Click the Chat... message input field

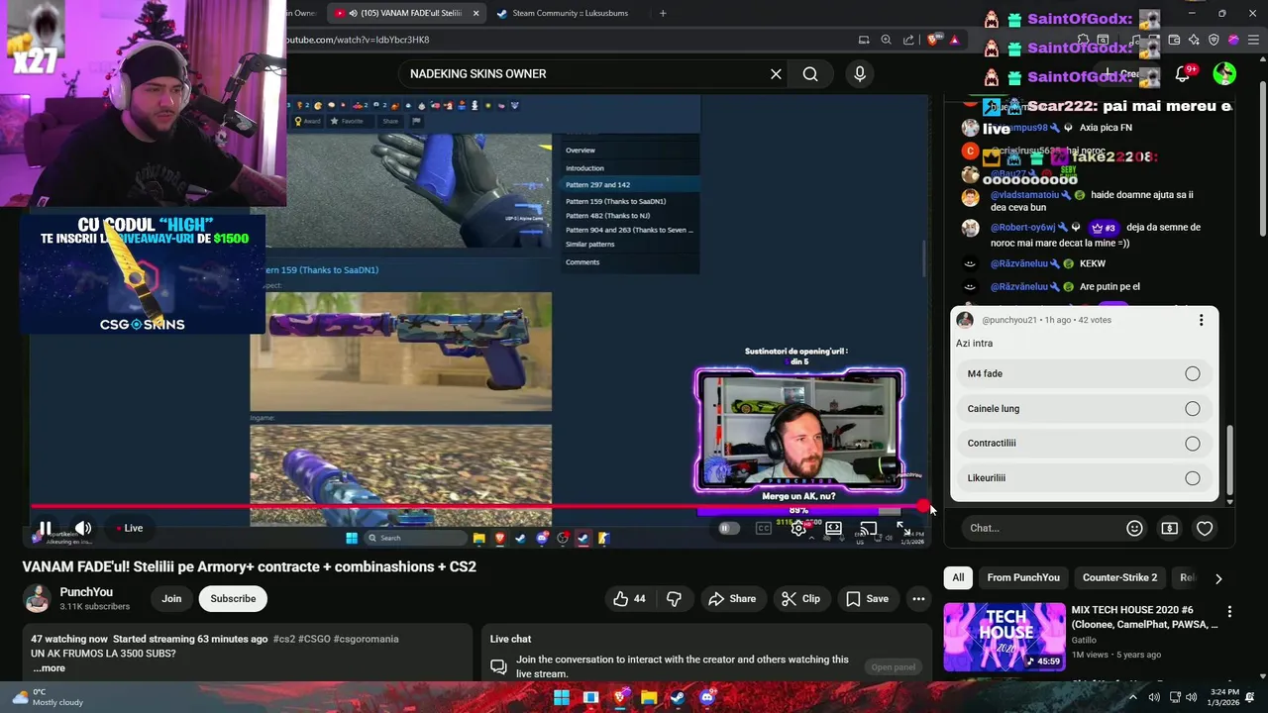pyautogui.click(x=1040, y=528)
